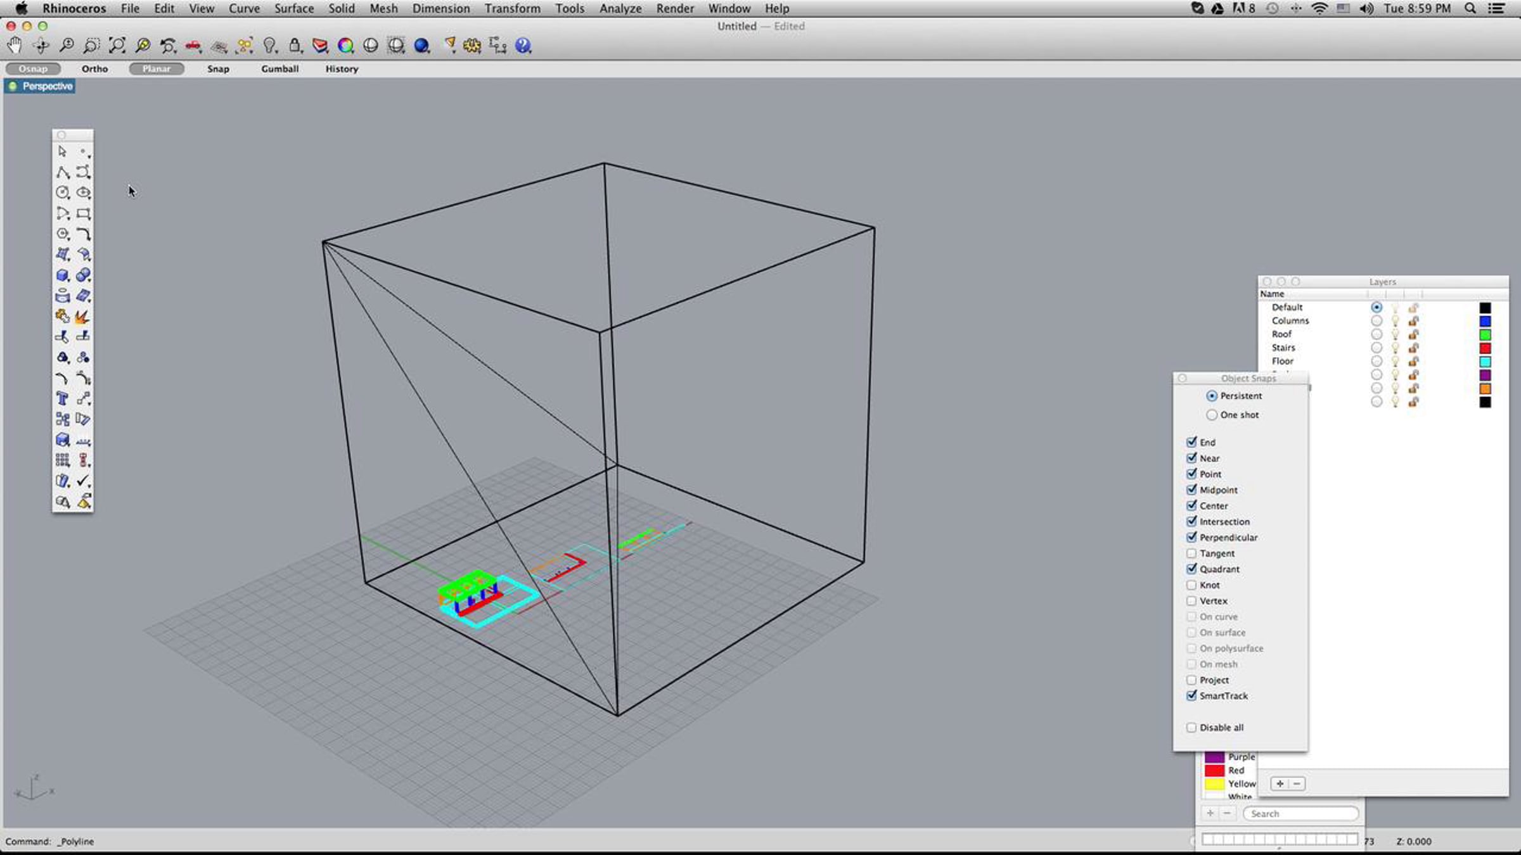Enable the Tangent object snap

point(1191,553)
